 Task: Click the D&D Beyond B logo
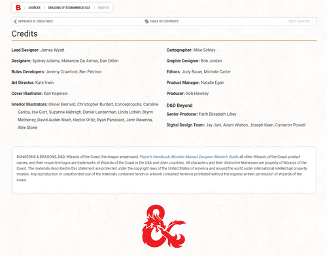click(x=18, y=8)
